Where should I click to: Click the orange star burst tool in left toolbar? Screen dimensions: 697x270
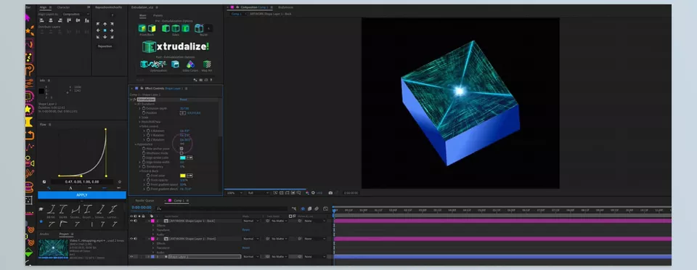pyautogui.click(x=29, y=30)
